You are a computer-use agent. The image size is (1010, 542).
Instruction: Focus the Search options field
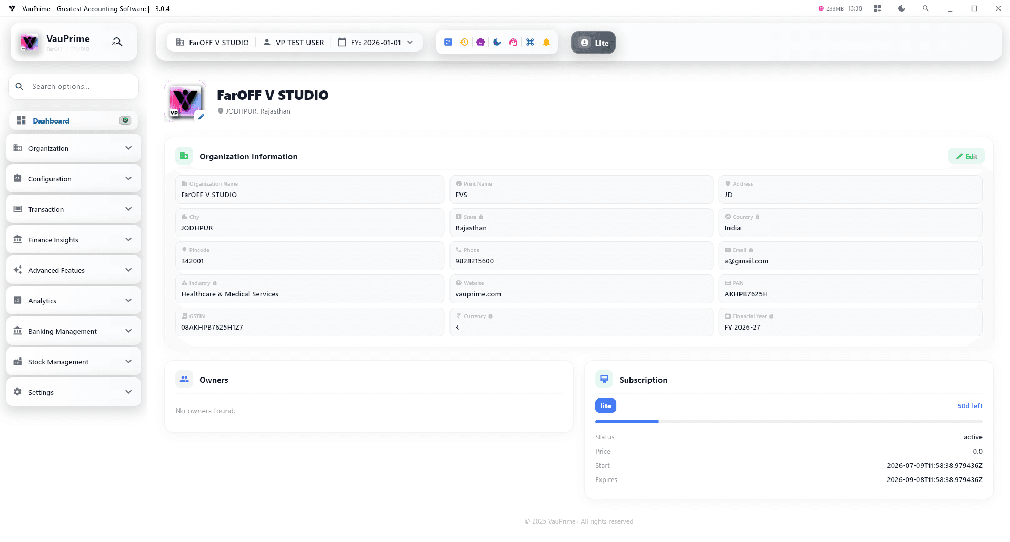(x=74, y=86)
